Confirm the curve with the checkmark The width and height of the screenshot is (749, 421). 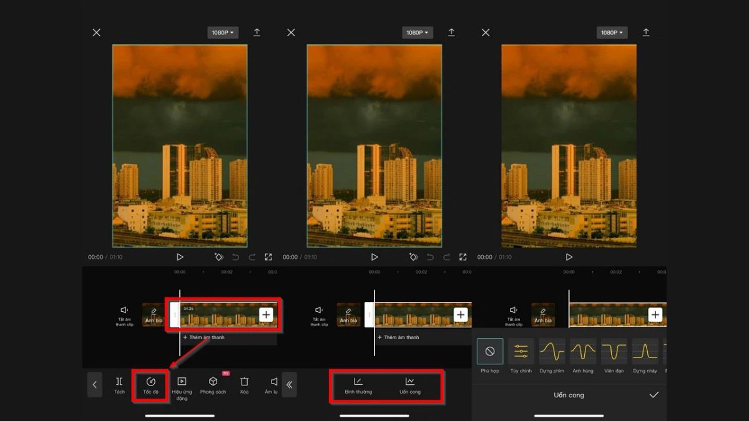[x=654, y=395]
